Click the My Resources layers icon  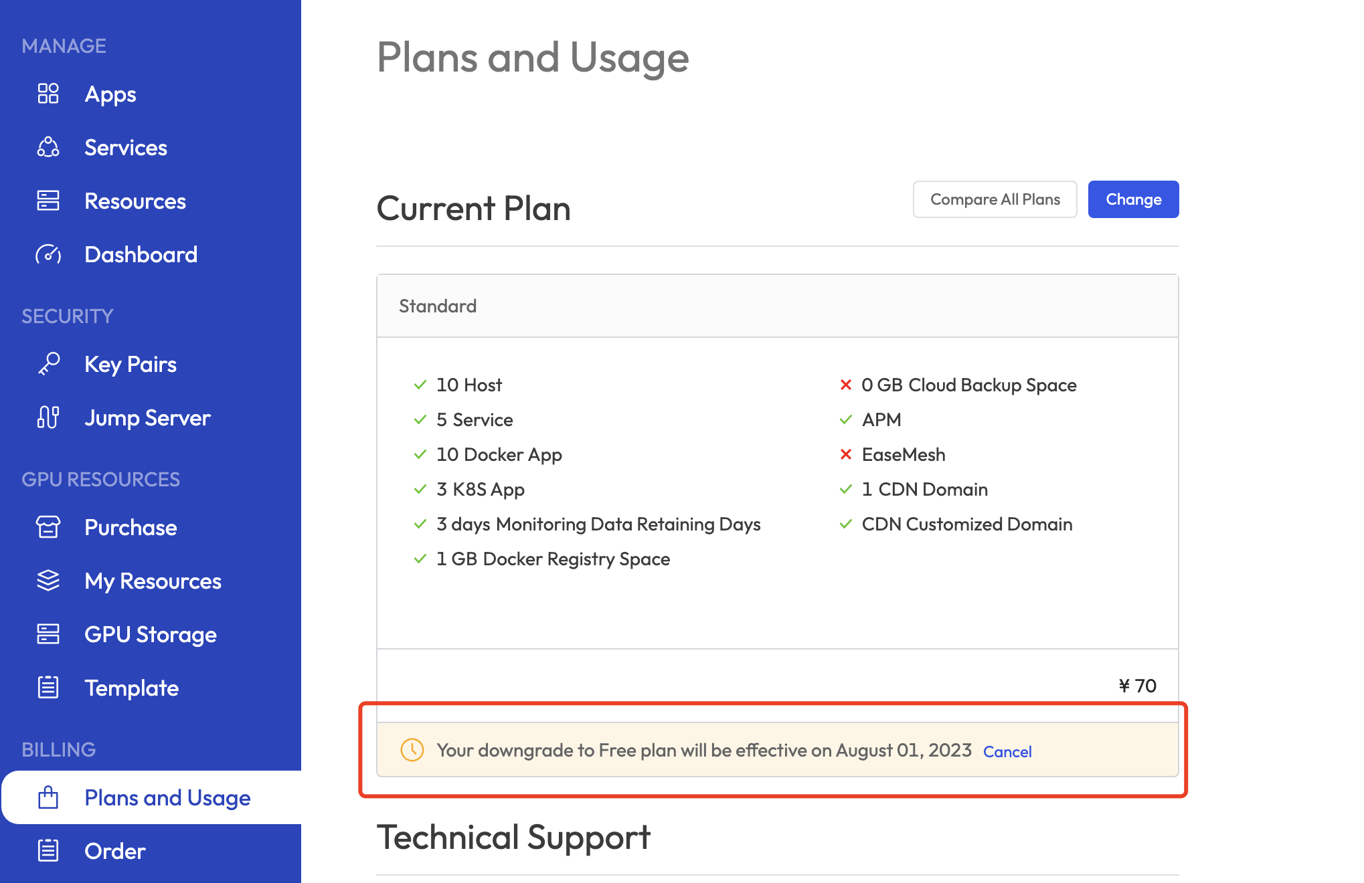tap(48, 581)
